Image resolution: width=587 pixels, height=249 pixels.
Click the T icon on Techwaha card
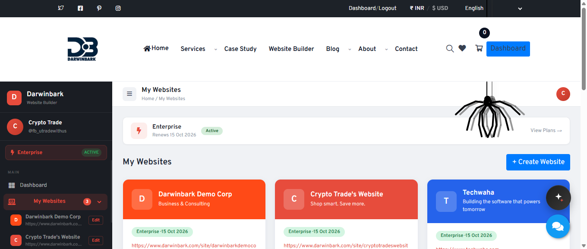446,201
